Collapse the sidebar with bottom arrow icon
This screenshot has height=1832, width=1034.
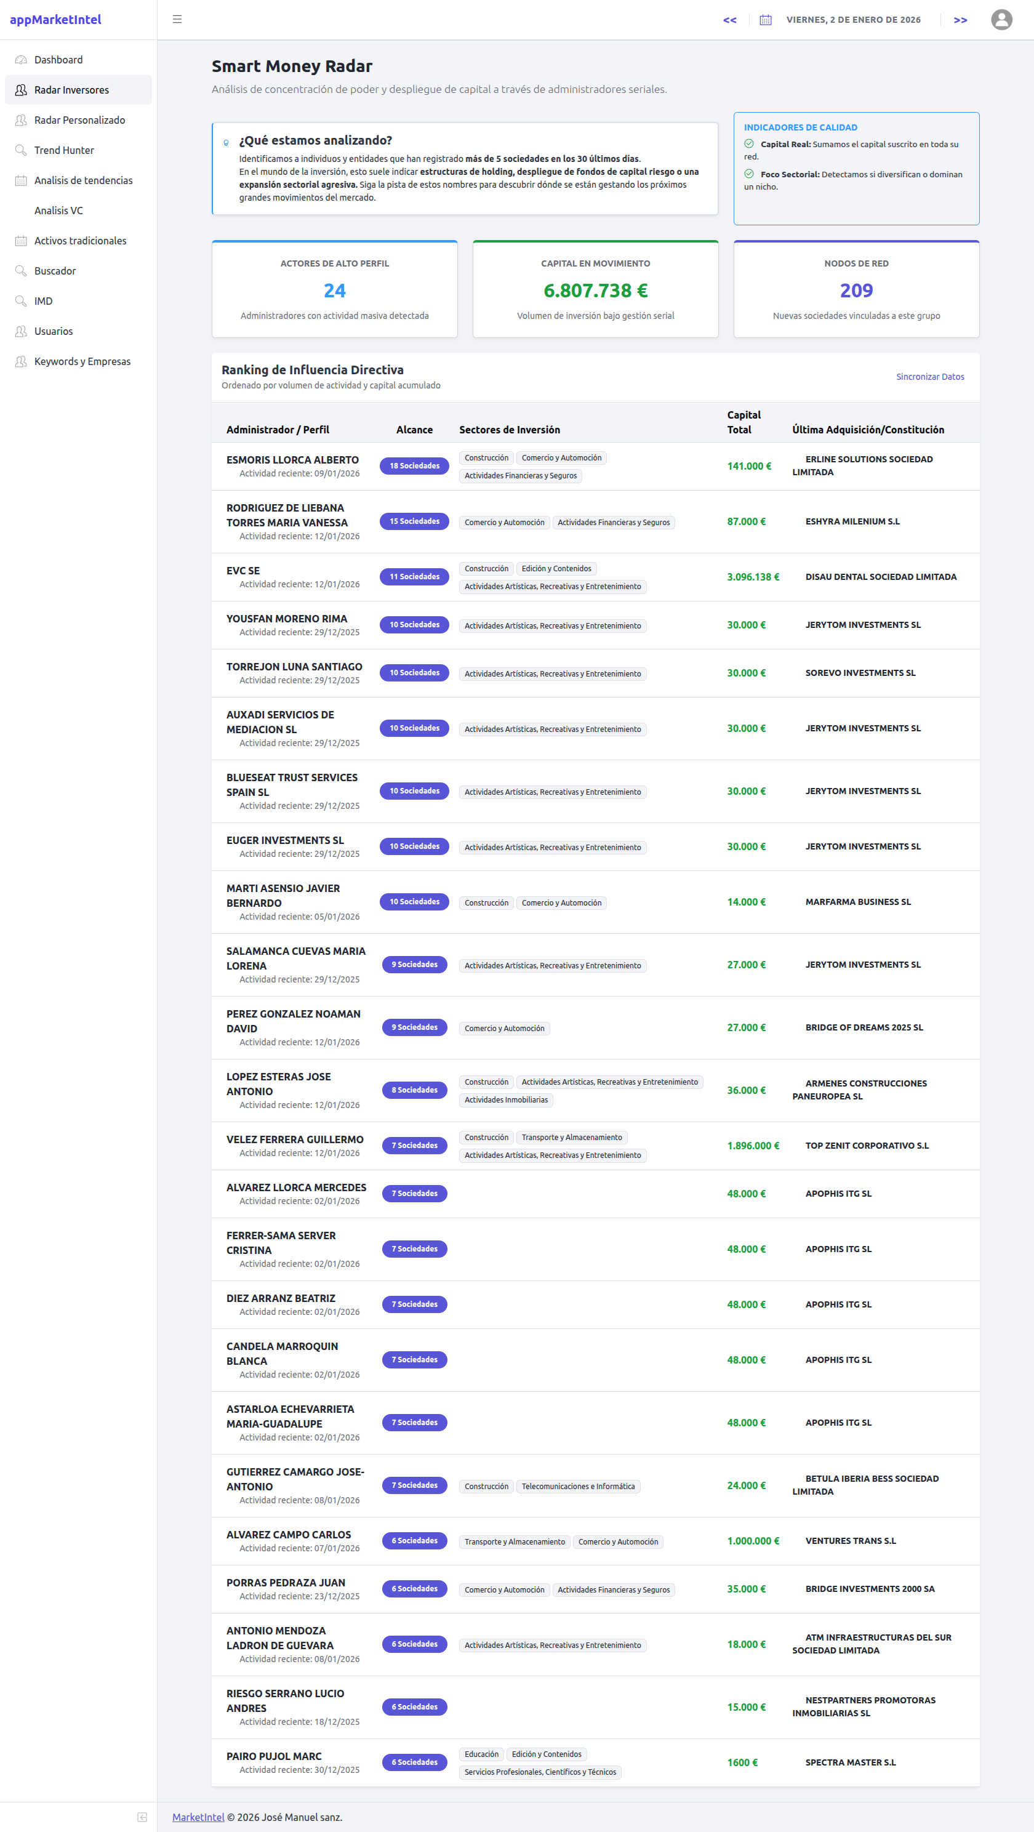coord(142,1817)
